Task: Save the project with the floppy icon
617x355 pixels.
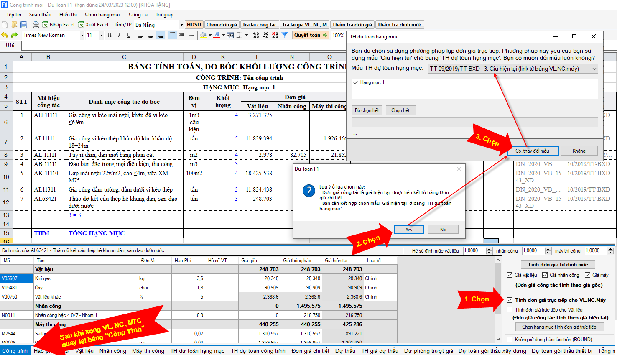Action: [24, 25]
